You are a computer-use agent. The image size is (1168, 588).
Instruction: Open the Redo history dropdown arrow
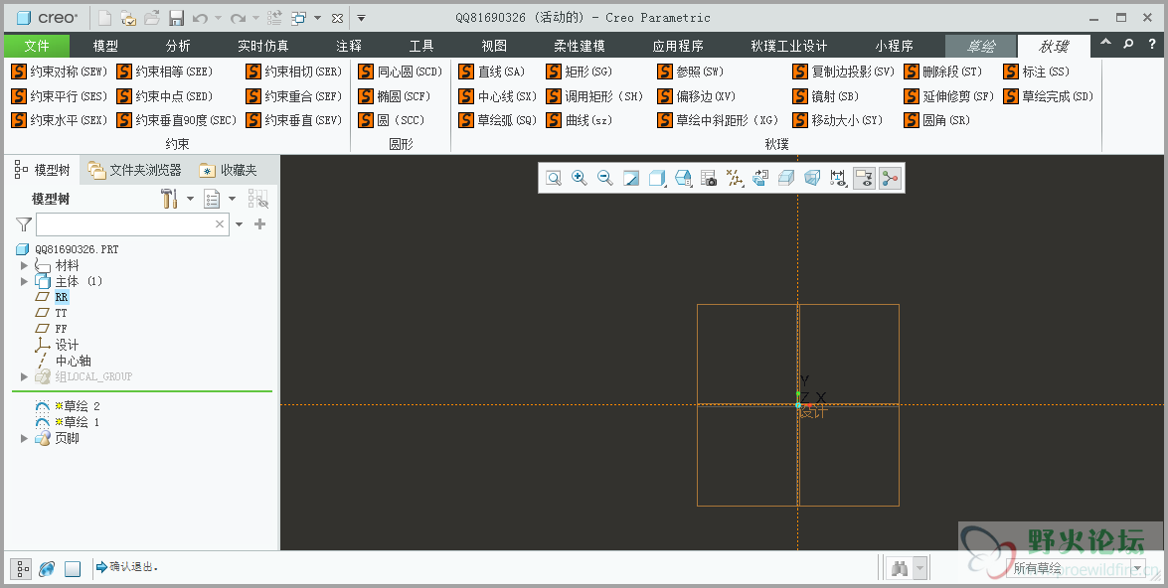click(x=256, y=18)
